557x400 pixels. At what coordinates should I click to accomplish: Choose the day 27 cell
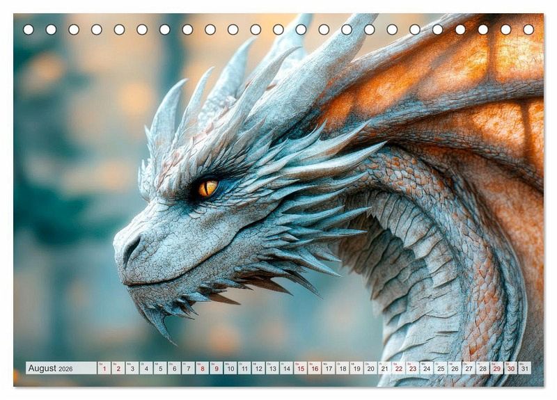coord(469,368)
